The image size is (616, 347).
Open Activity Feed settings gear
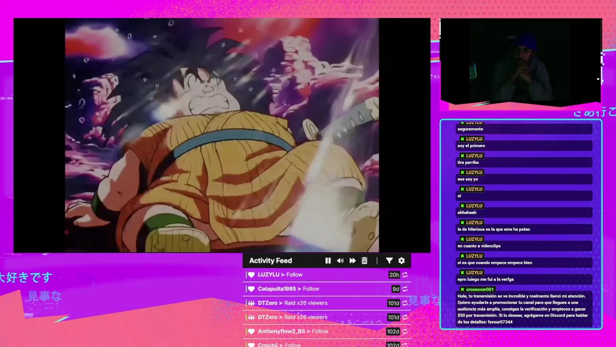pyautogui.click(x=401, y=261)
